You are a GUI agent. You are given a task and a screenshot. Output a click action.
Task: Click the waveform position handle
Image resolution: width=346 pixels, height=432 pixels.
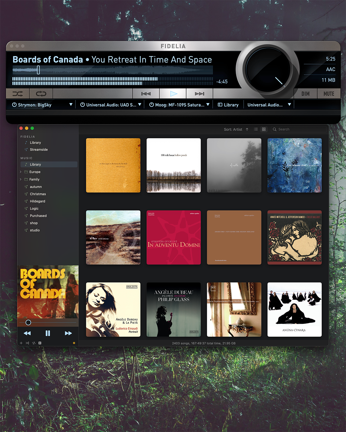point(38,70)
